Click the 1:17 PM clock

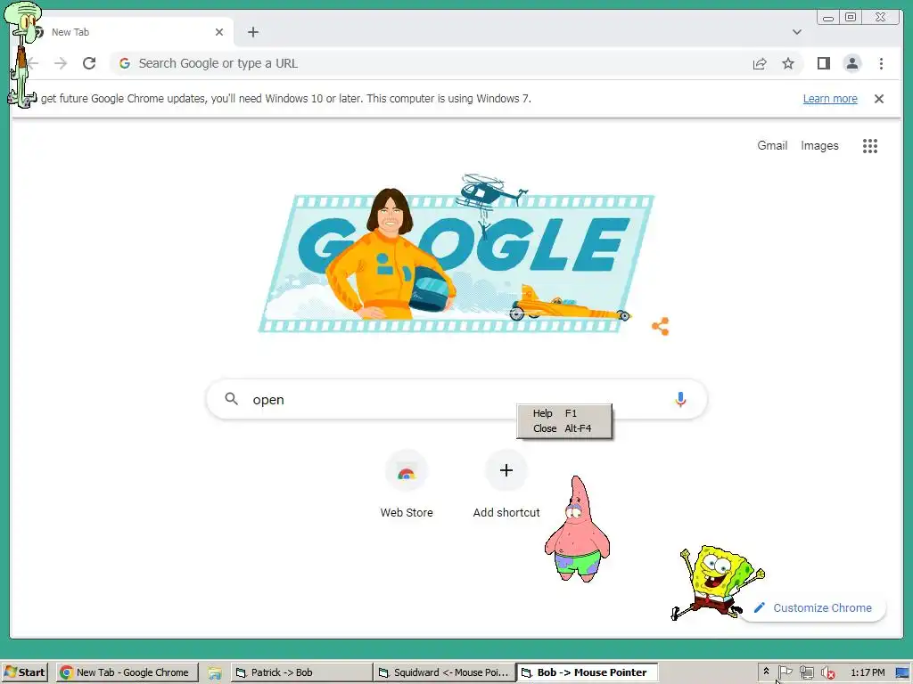pyautogui.click(x=867, y=672)
